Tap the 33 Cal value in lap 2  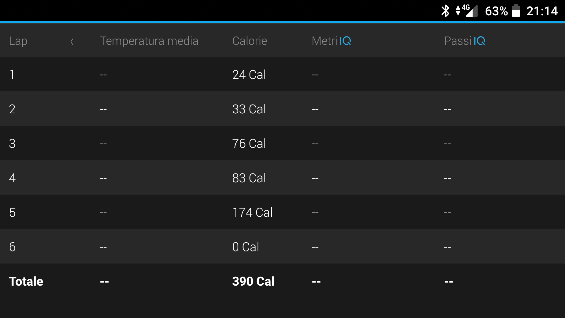pyautogui.click(x=249, y=109)
